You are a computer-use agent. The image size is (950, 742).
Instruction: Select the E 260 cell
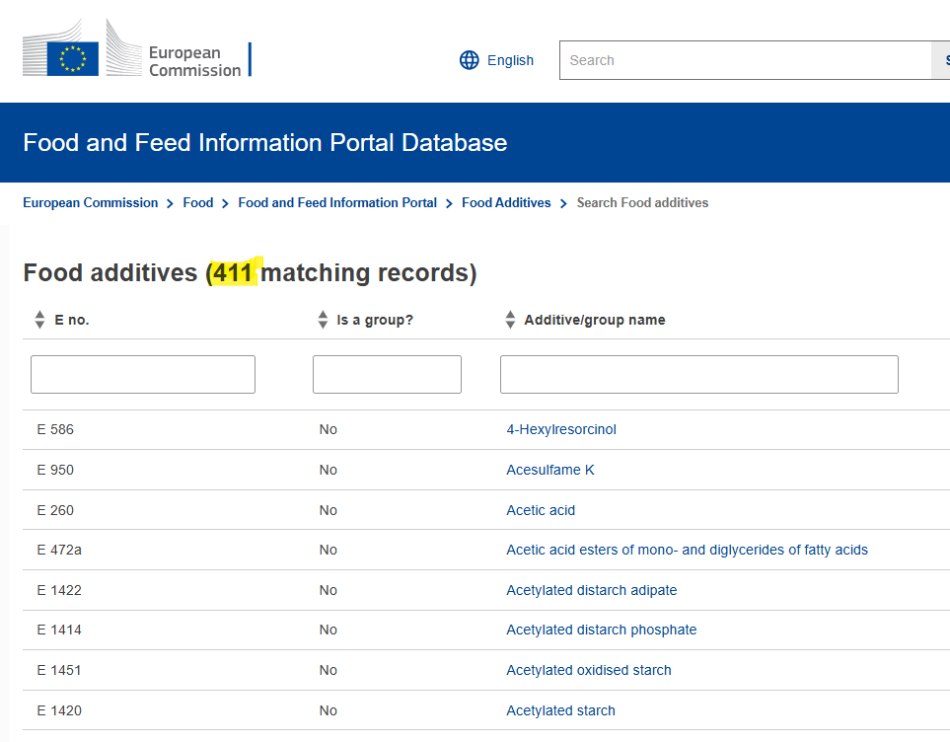pos(55,510)
